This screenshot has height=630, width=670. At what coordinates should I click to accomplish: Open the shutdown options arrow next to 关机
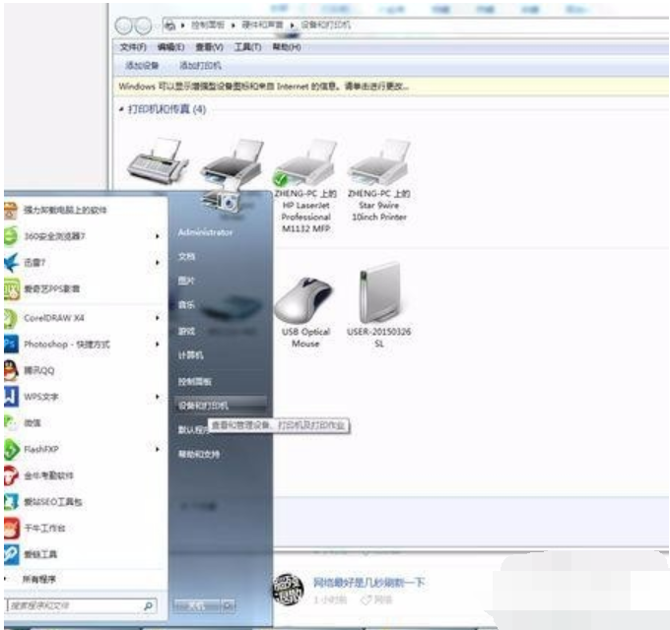click(x=230, y=605)
